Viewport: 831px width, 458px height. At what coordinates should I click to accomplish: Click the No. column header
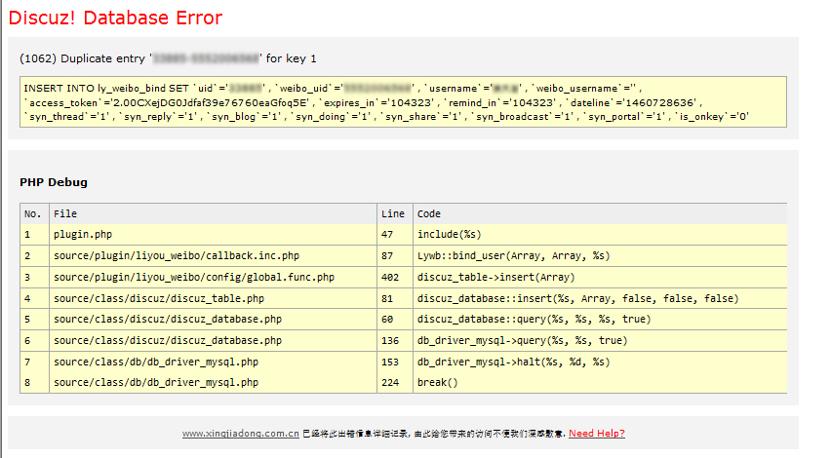coord(34,214)
